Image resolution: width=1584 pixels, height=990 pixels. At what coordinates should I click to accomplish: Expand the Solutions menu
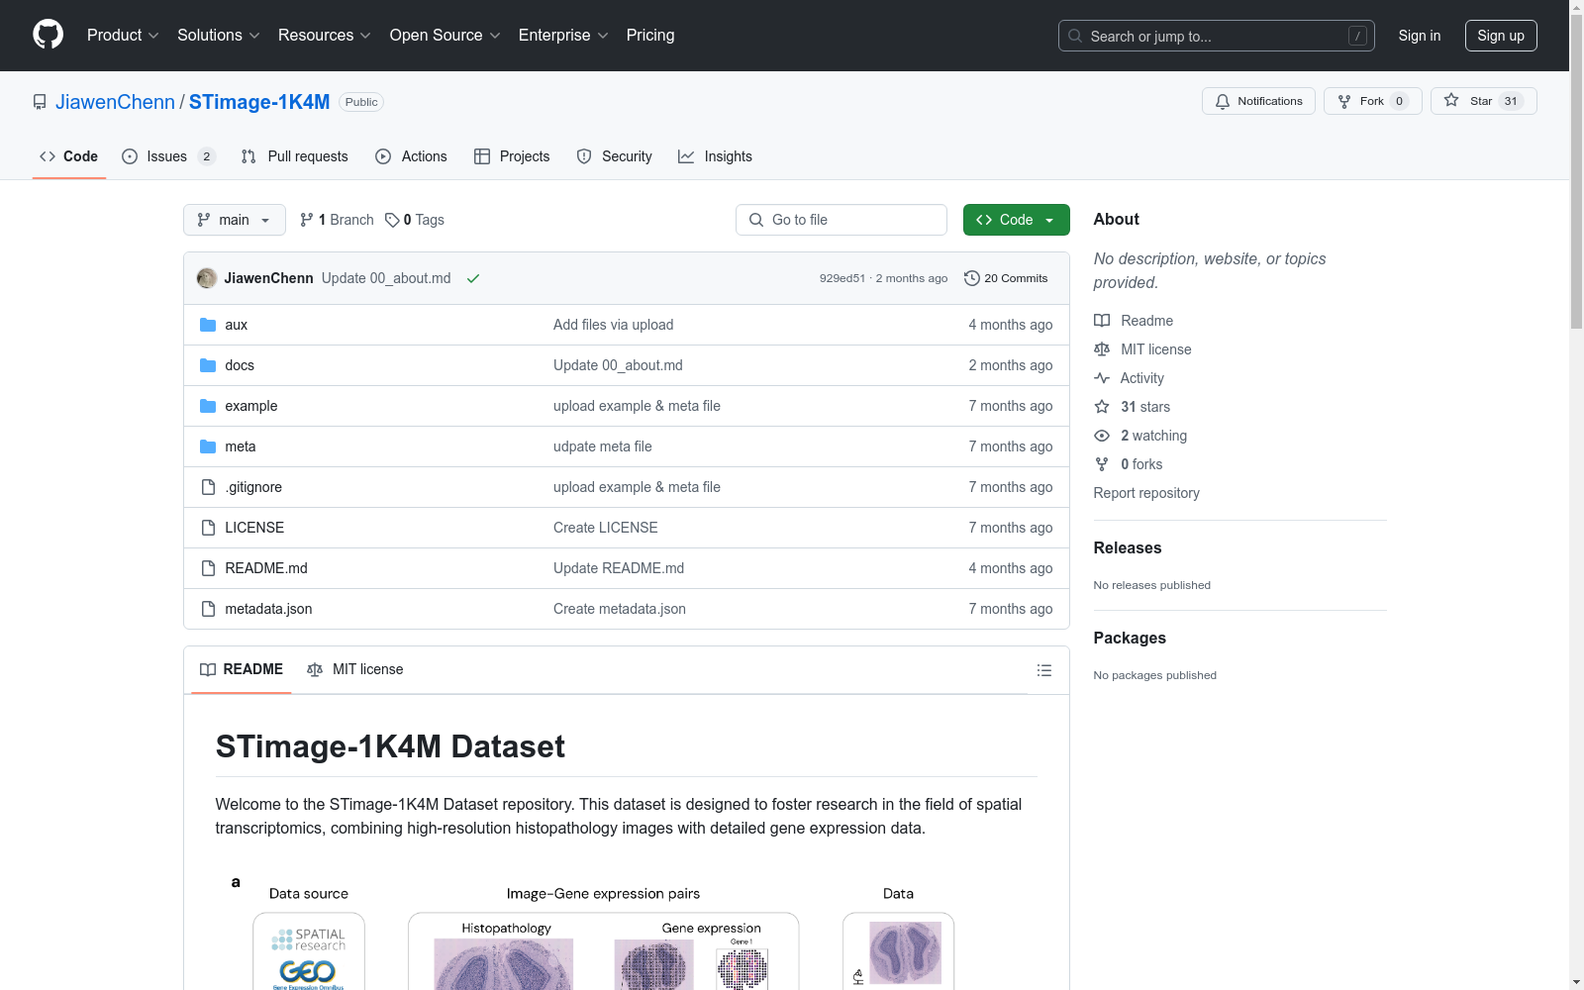click(219, 35)
